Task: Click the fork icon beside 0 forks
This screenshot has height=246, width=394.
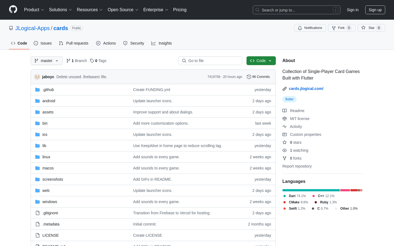Action: tap(285, 158)
